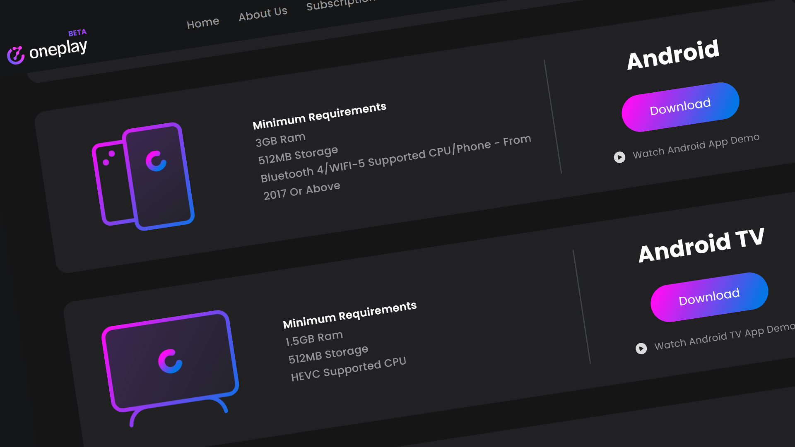Click play icon beside Android App Demo
This screenshot has height=447, width=795.
(619, 157)
